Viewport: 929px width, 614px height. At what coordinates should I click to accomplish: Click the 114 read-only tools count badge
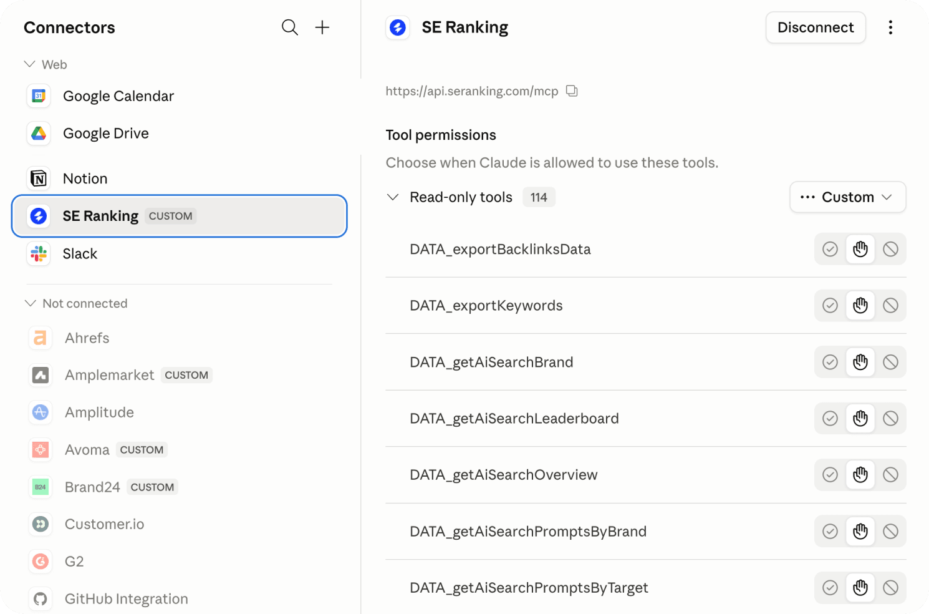coord(539,197)
